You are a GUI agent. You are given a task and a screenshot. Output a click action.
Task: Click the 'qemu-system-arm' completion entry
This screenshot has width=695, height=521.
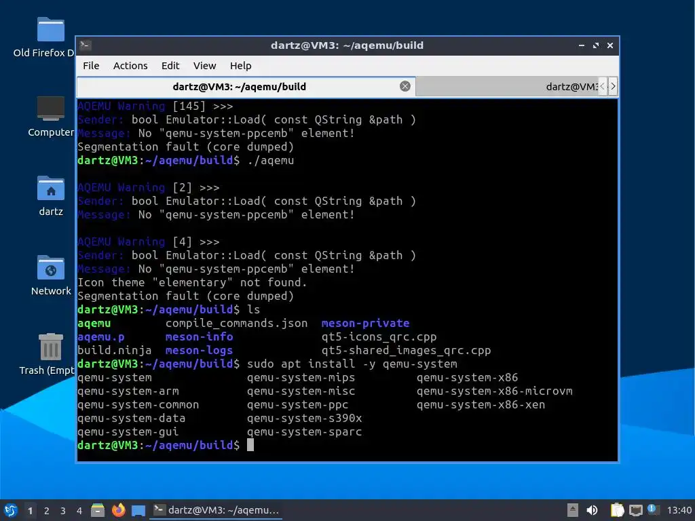128,391
